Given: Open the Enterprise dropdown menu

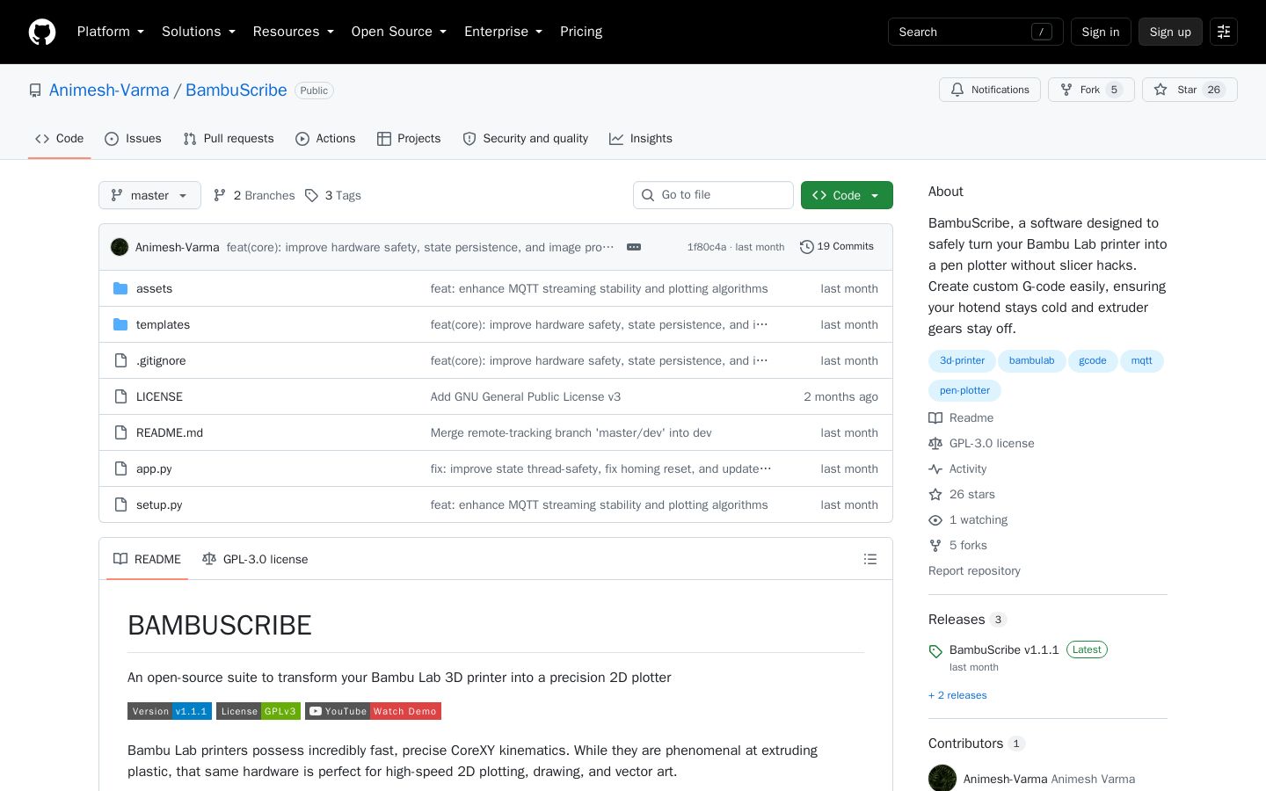Looking at the screenshot, I should click(503, 32).
